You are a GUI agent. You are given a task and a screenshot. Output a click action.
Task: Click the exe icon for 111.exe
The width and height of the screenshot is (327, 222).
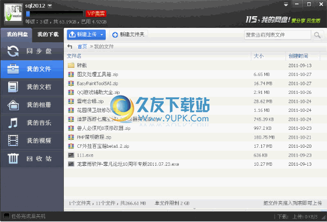point(71,155)
